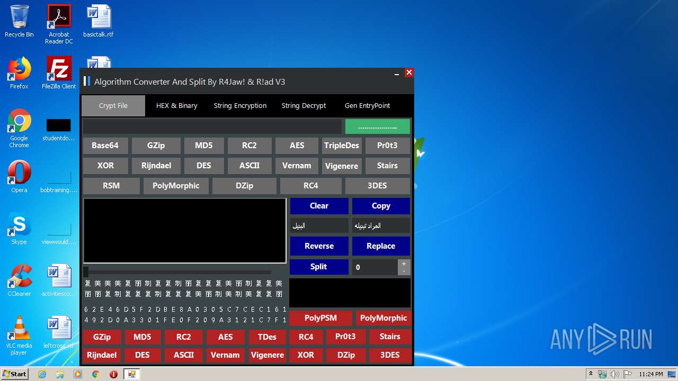Select RC4 gray algorithm button
The image size is (678, 381).
click(x=311, y=186)
